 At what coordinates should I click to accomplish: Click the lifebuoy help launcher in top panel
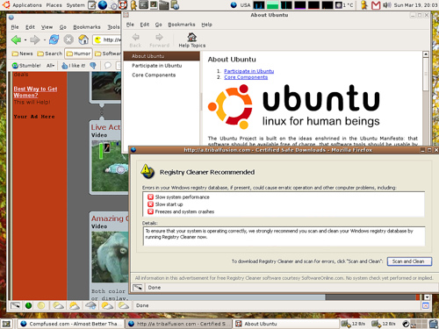click(123, 5)
